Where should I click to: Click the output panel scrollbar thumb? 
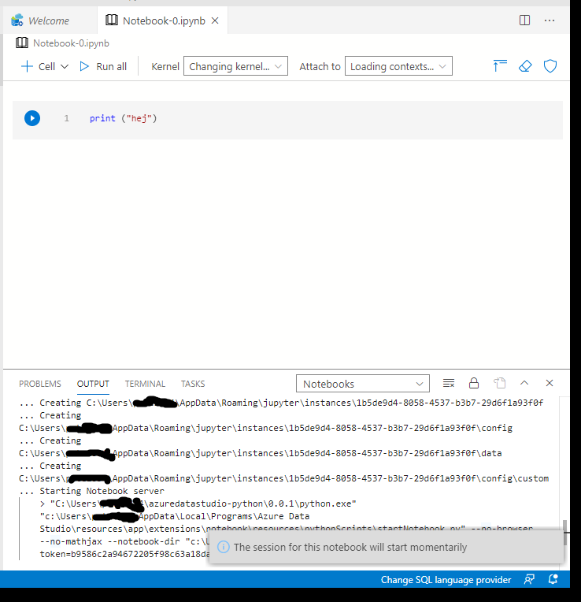[x=564, y=533]
